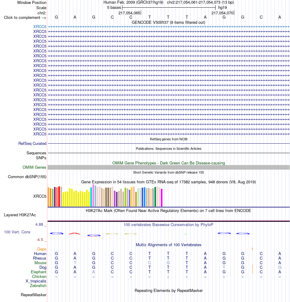Click the orange '1' gap marker
The image size is (290, 302).
[x=252, y=249]
